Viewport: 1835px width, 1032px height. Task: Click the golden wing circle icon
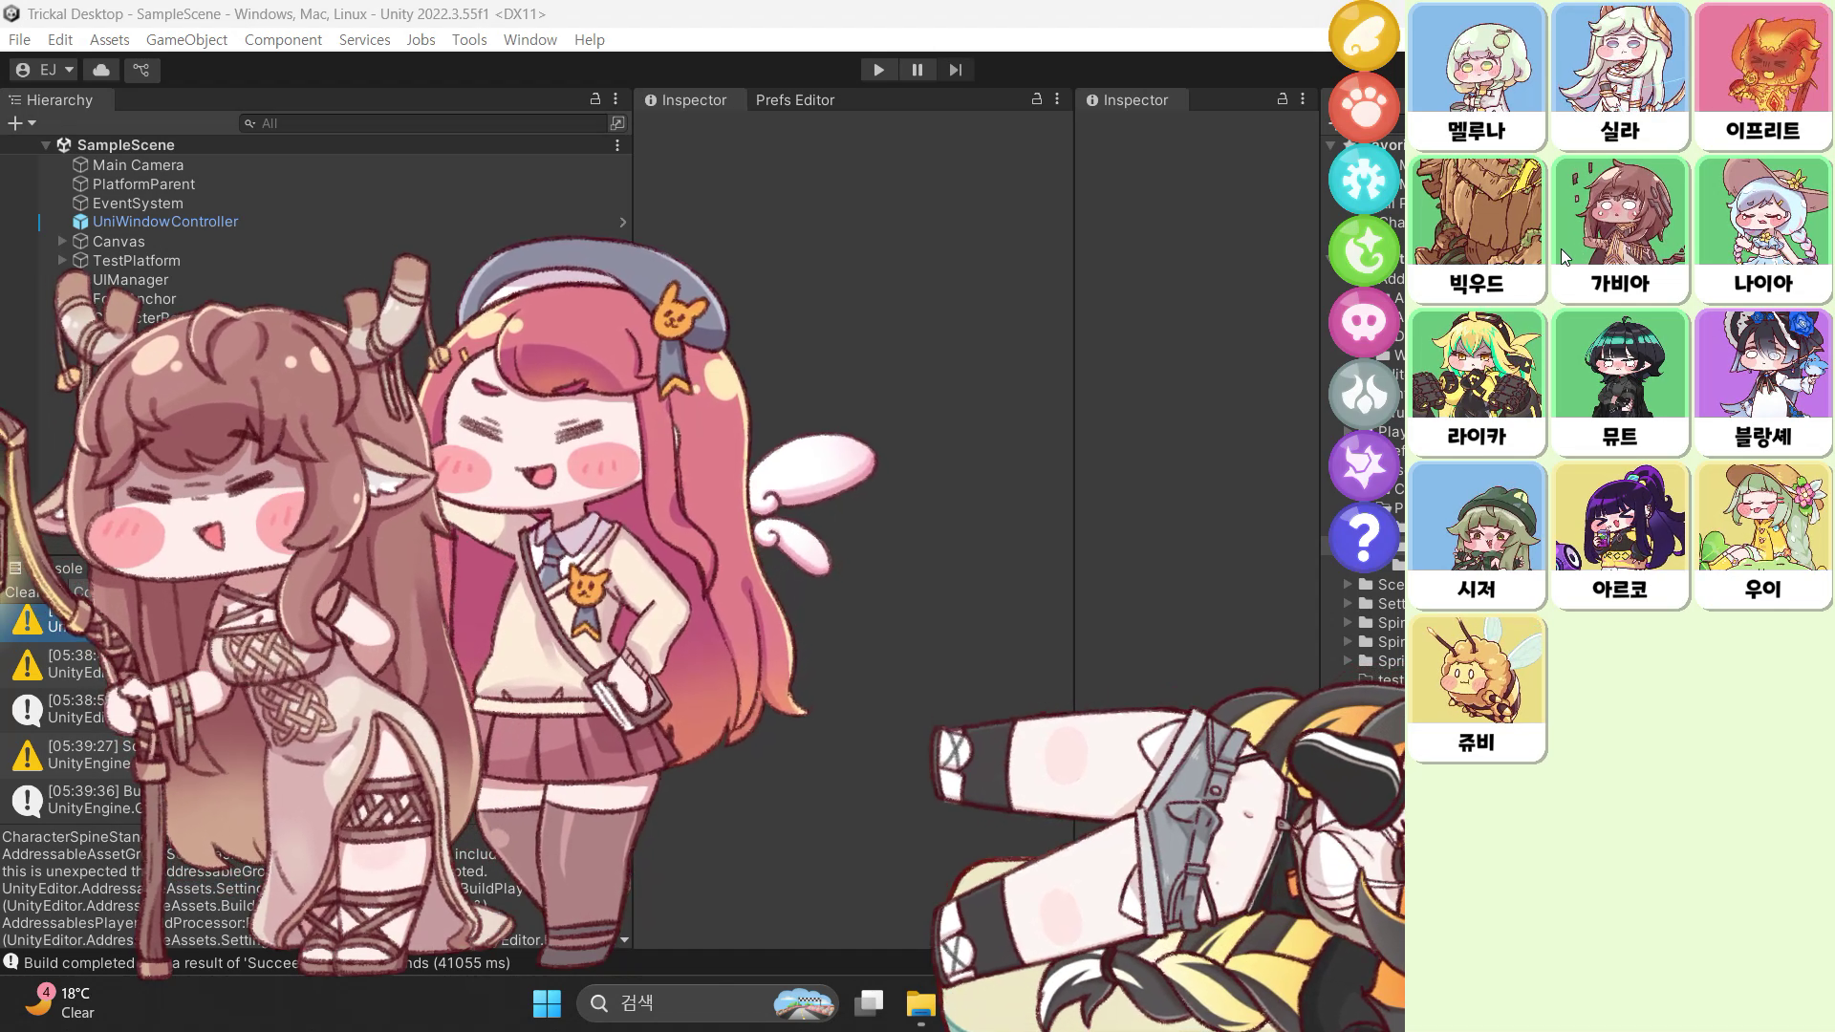point(1364,35)
